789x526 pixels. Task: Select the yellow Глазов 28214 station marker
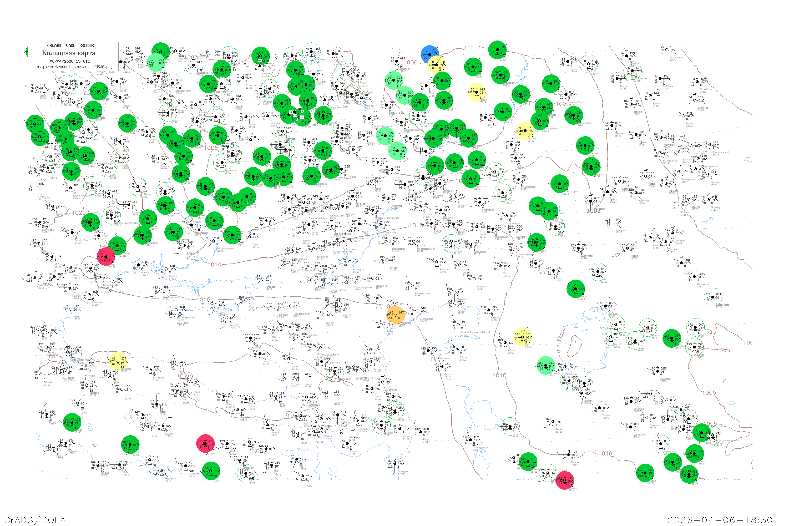tap(477, 92)
